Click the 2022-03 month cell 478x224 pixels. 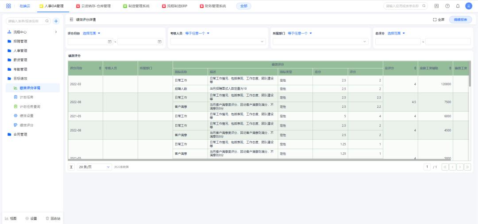click(85, 84)
